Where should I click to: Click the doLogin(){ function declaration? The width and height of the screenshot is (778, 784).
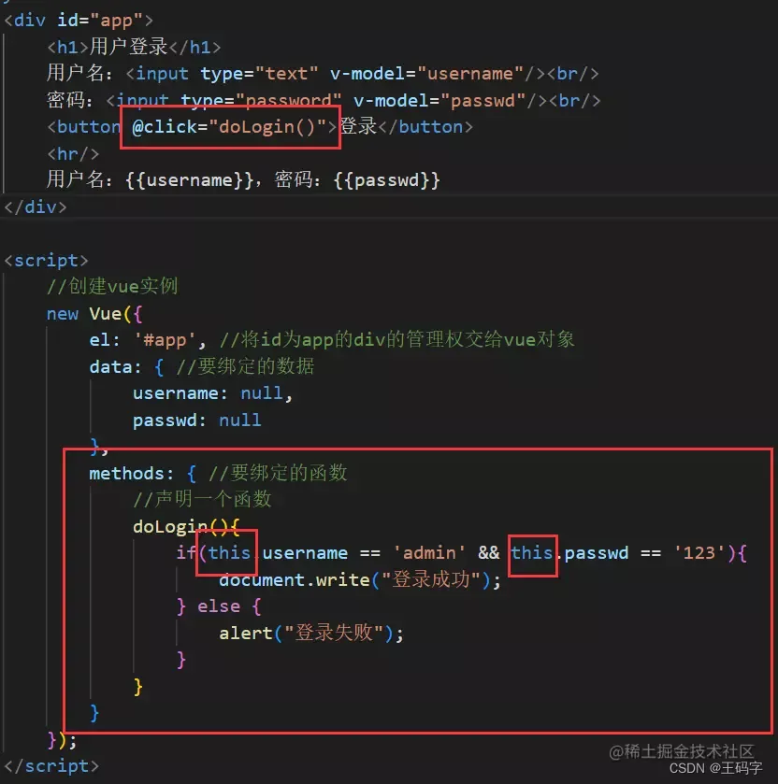click(x=186, y=526)
